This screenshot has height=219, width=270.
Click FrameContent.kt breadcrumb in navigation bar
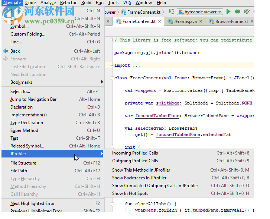coord(141,12)
